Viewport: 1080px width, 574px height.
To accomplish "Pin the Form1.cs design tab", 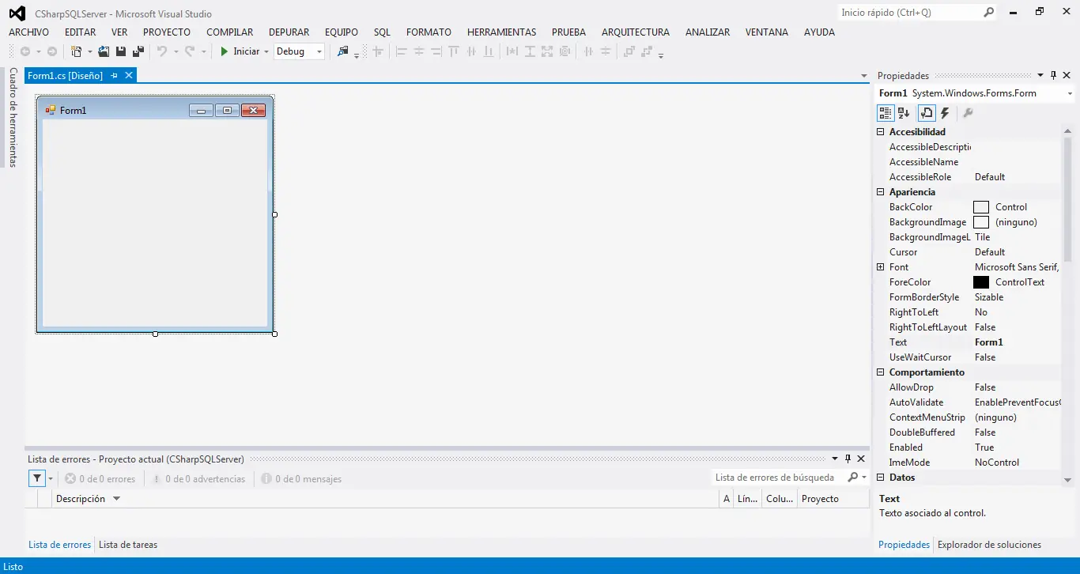I will point(114,75).
